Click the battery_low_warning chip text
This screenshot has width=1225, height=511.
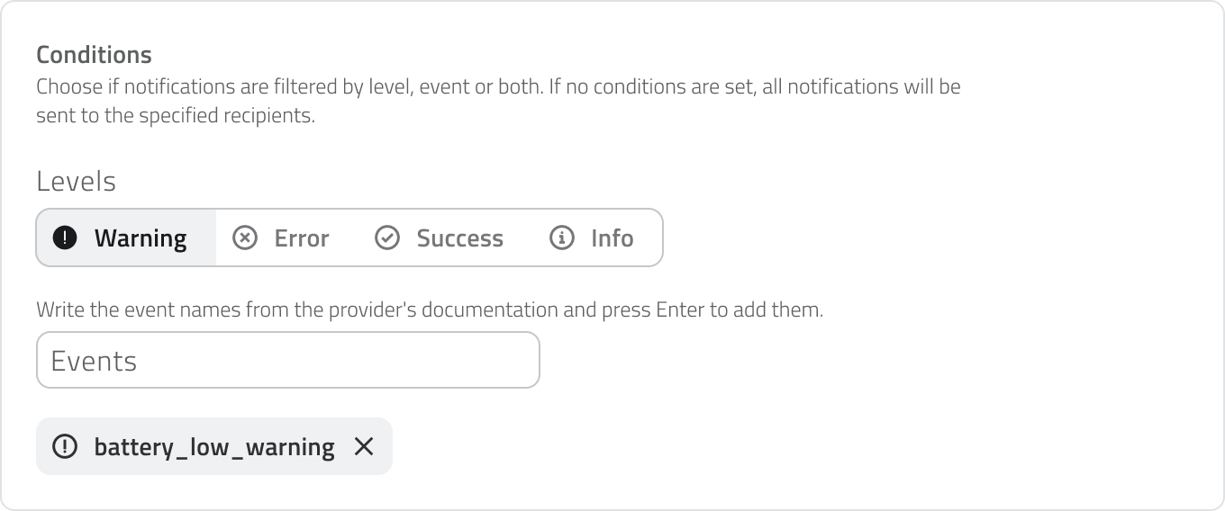click(214, 447)
